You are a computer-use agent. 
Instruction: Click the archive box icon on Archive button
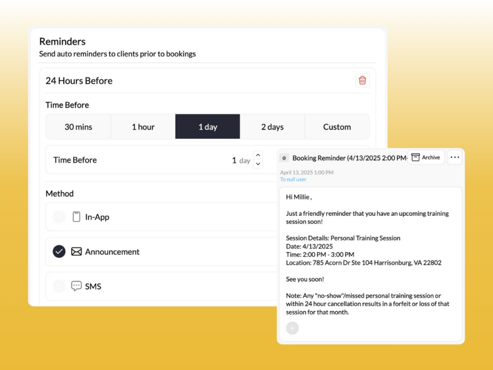point(415,157)
